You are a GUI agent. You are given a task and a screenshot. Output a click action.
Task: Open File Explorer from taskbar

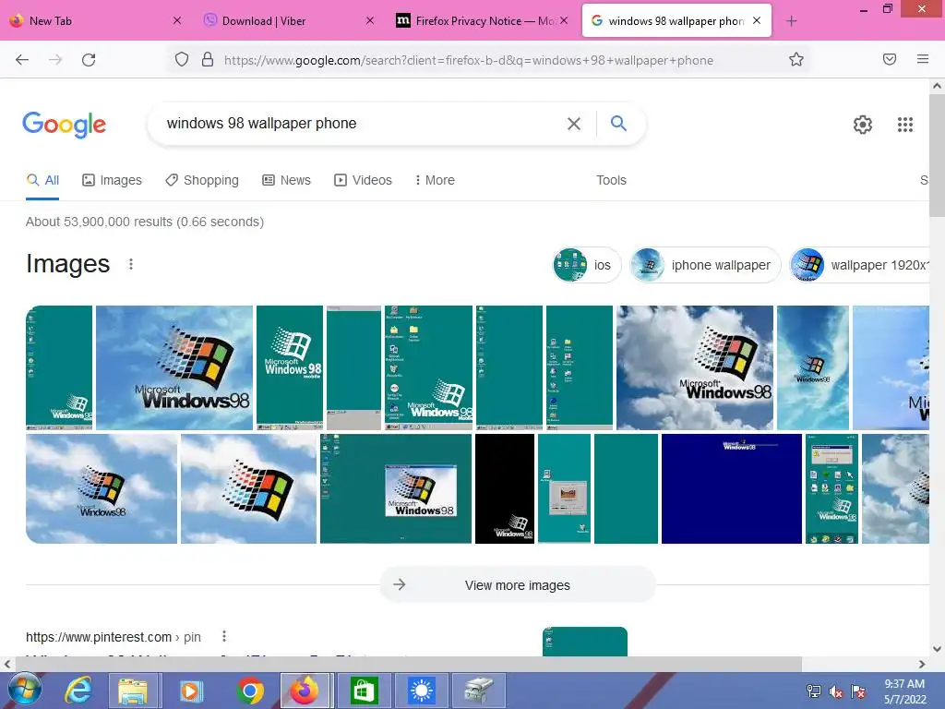click(133, 691)
